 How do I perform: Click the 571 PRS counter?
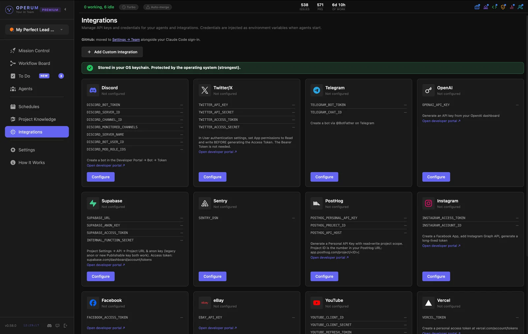(320, 7)
